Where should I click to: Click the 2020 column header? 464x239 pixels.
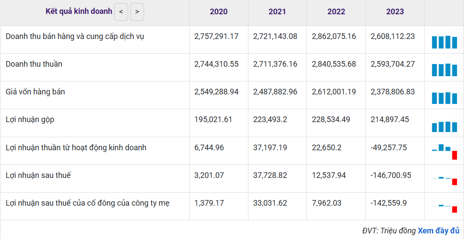(219, 12)
